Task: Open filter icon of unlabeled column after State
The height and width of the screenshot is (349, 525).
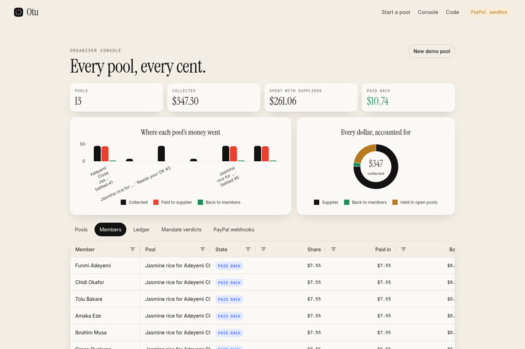Action: click(264, 250)
